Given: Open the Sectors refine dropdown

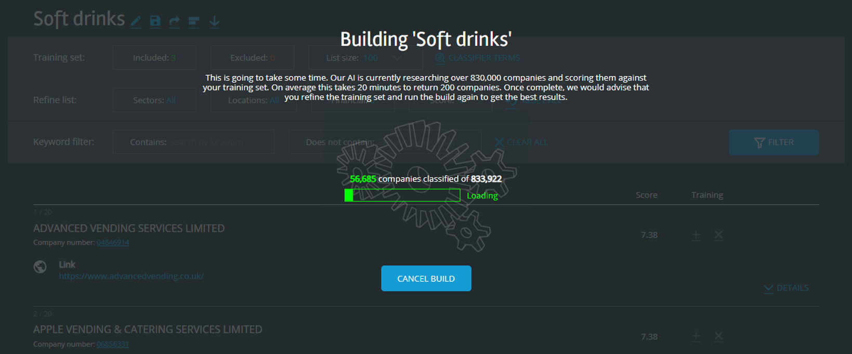Looking at the screenshot, I should (x=154, y=100).
